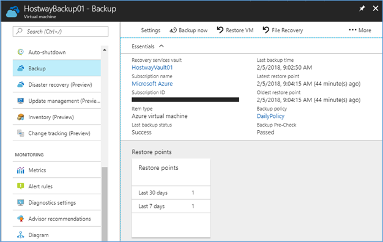Click the Diagram hierarchy icon
383x242 pixels.
coord(21,235)
